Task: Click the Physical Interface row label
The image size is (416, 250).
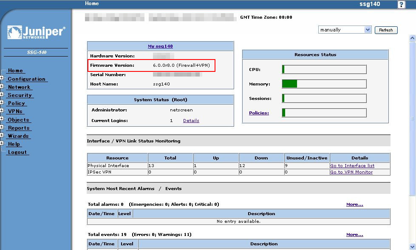Action: [x=108, y=166]
